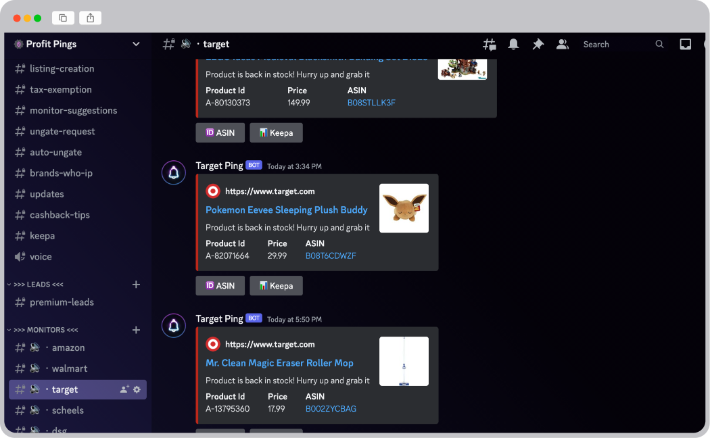Click the notification bell in header
The width and height of the screenshot is (710, 438).
click(x=513, y=45)
